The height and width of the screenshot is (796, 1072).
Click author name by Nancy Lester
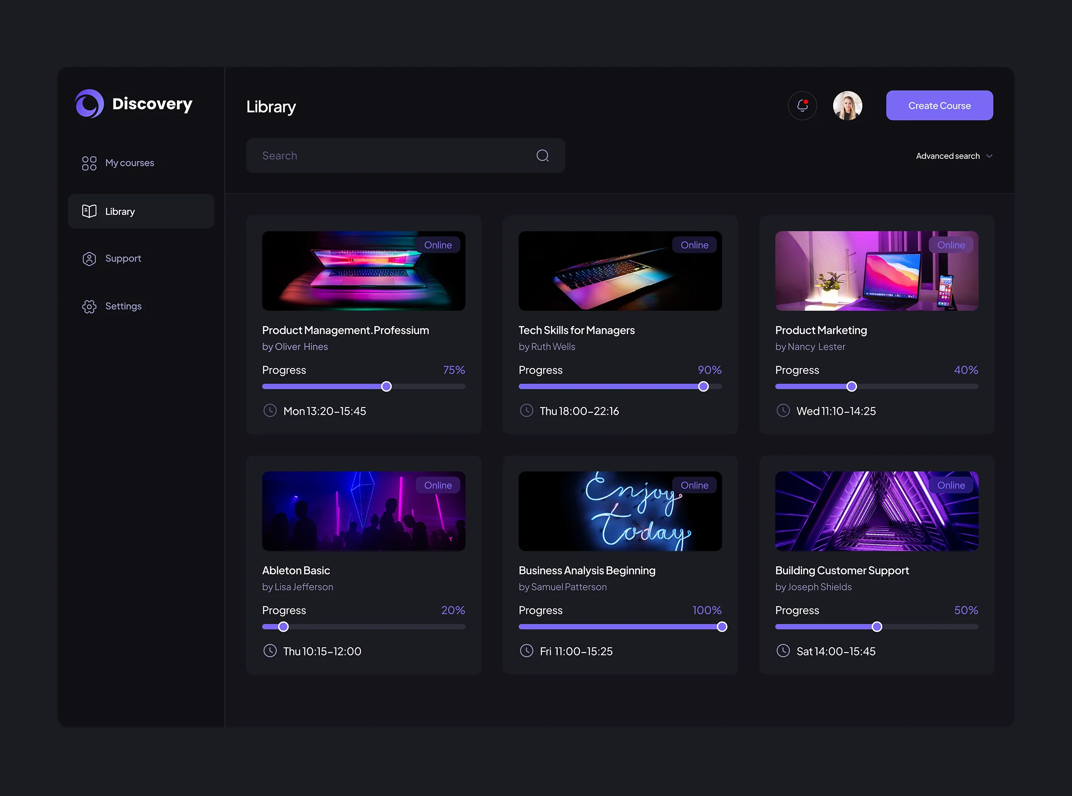coord(810,347)
